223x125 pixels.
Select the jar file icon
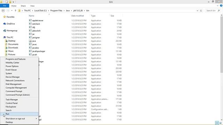30,34
